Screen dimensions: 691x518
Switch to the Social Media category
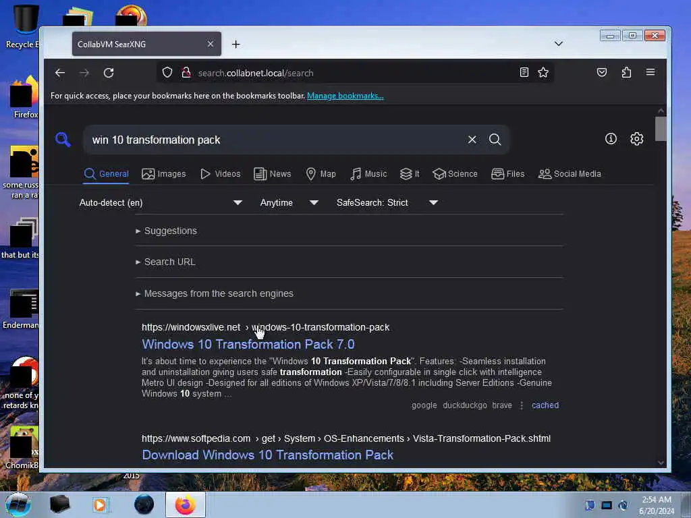(x=570, y=173)
